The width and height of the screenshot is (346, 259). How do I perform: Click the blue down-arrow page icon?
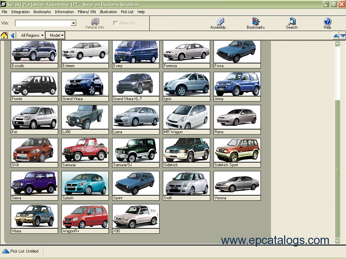[x=343, y=36]
